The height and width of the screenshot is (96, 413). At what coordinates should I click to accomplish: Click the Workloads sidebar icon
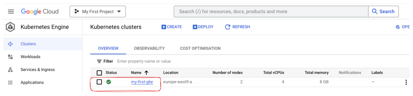pos(10,57)
